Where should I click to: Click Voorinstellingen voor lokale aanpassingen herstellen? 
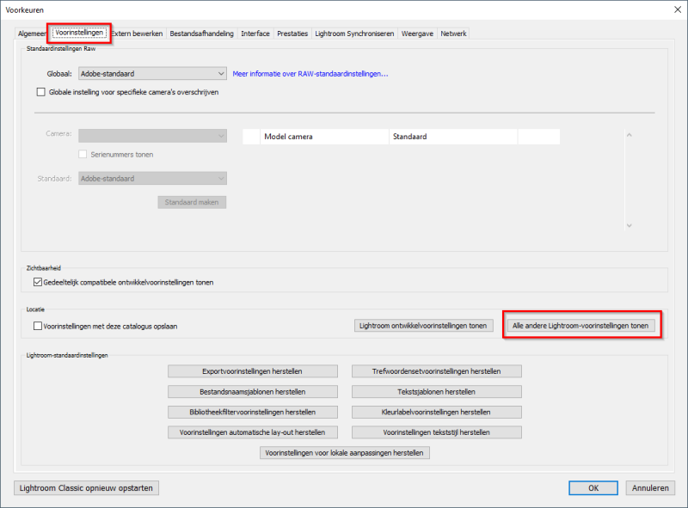tap(345, 453)
